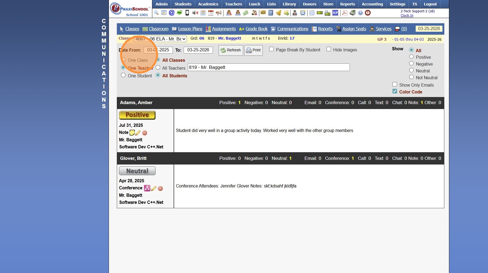
Task: Select the Not Neutral show option
Action: point(412,77)
